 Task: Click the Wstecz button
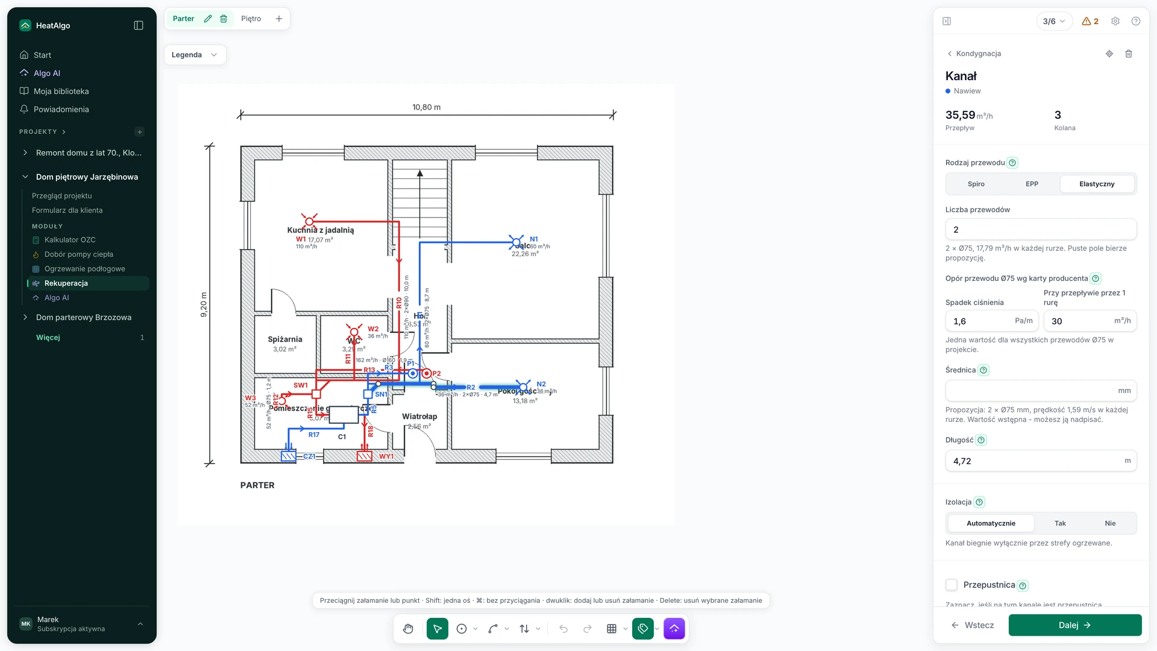click(x=973, y=625)
